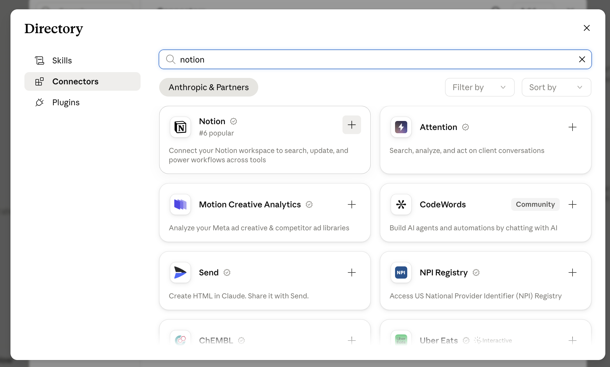Image resolution: width=610 pixels, height=367 pixels.
Task: Click verified badge next to NPI Registry
Action: [476, 272]
